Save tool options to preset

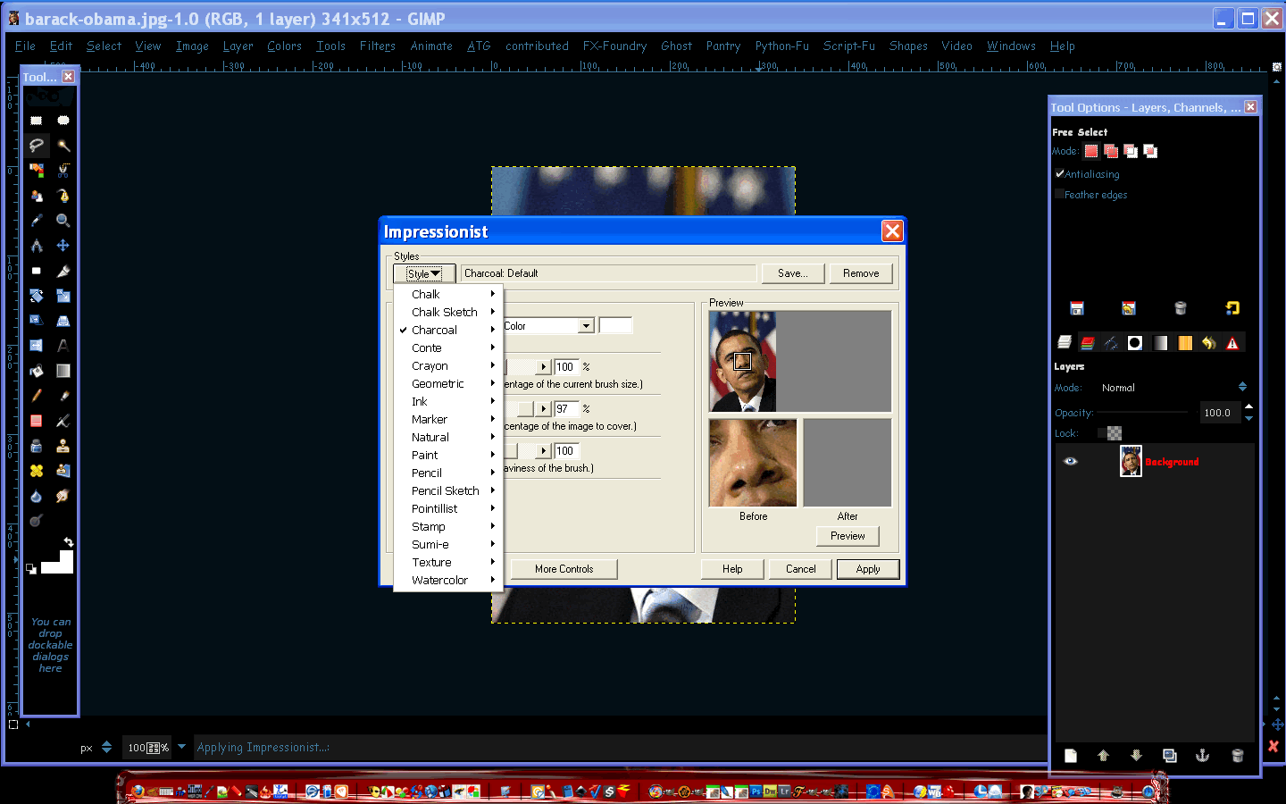click(x=1077, y=308)
